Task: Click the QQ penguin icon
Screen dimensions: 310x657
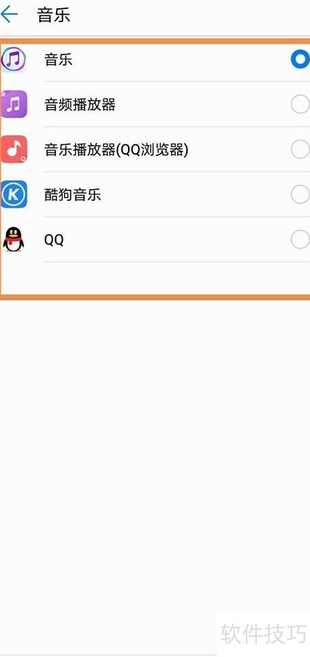Action: pyautogui.click(x=13, y=239)
